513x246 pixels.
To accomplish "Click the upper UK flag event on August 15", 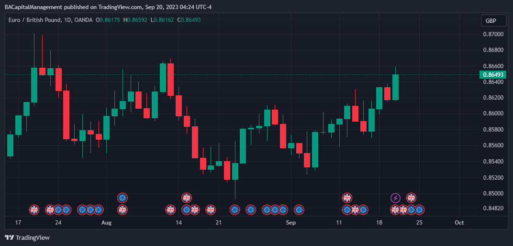I will tap(187, 197).
